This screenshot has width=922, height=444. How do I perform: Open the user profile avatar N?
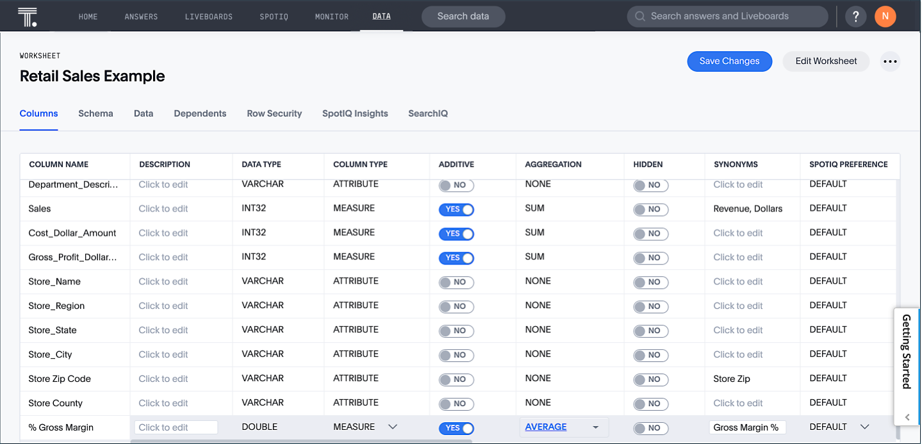[x=885, y=17]
